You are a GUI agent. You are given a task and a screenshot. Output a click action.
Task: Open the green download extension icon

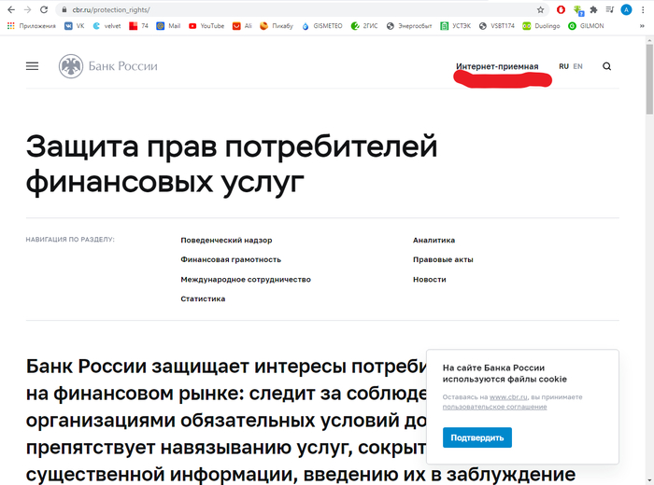[578, 10]
